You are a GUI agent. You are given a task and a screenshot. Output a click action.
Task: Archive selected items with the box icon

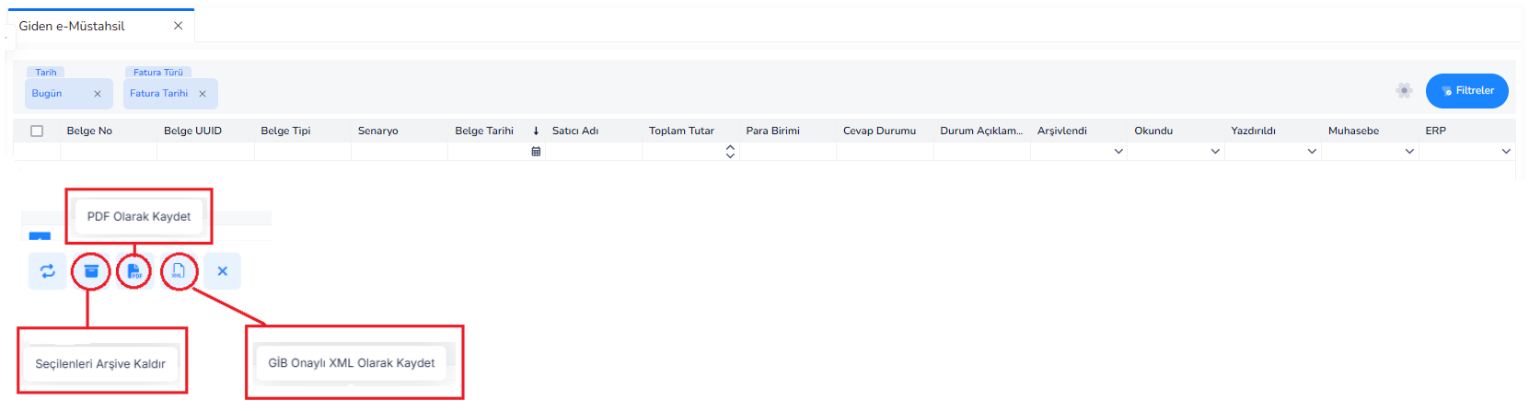91,271
